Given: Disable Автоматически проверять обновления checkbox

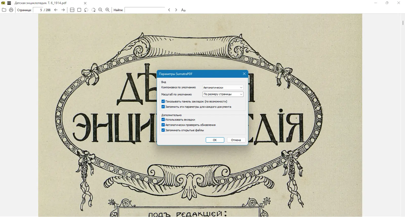Looking at the screenshot, I should click(163, 125).
